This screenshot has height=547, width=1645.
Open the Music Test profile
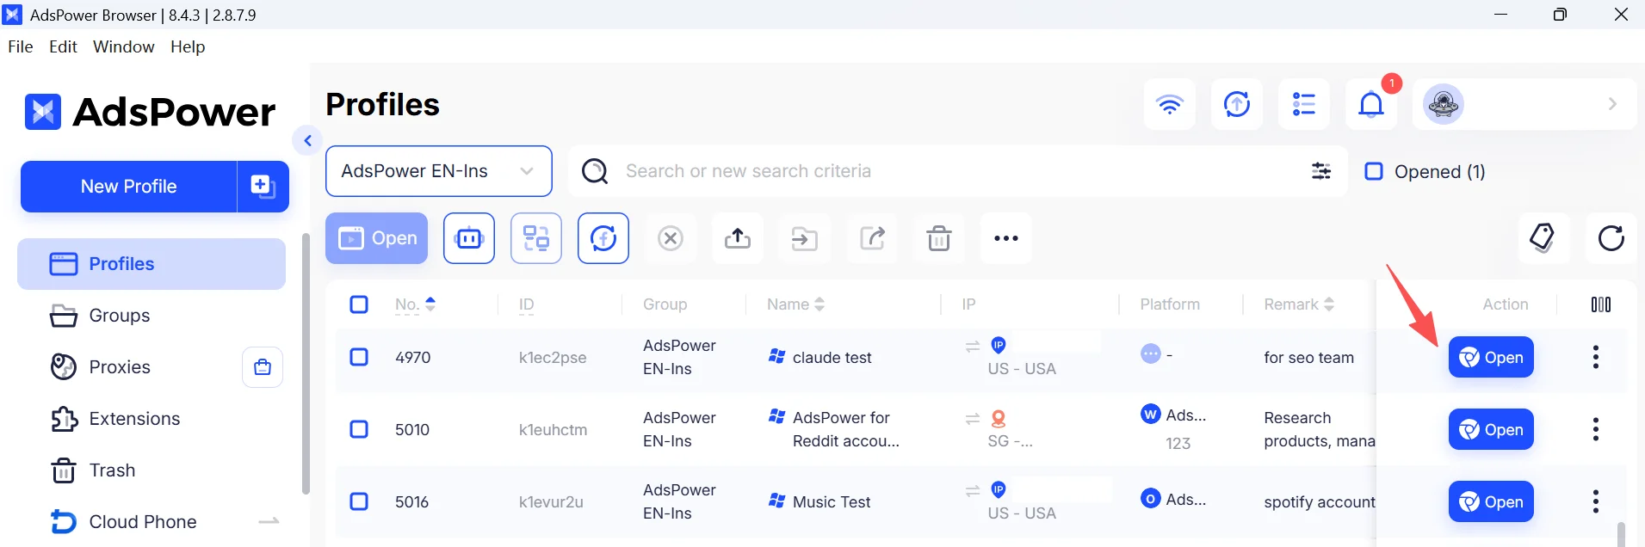pyautogui.click(x=1491, y=501)
